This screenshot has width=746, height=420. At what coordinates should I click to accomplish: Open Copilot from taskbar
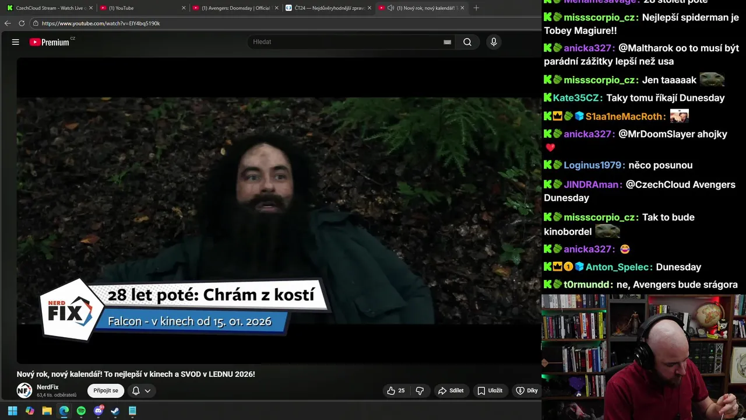tap(30, 411)
